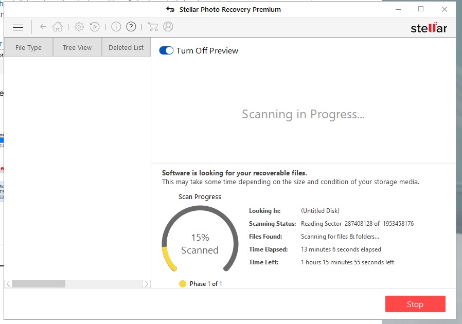Click the title bar back-arrow app icon
The height and width of the screenshot is (324, 462).
(170, 9)
